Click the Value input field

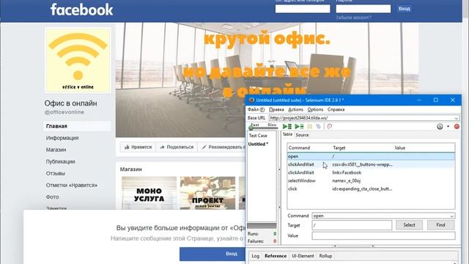383,236
